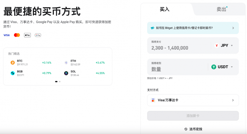Click the Google Pay logo
Screen dimensions: 247x134
coord(38,35)
